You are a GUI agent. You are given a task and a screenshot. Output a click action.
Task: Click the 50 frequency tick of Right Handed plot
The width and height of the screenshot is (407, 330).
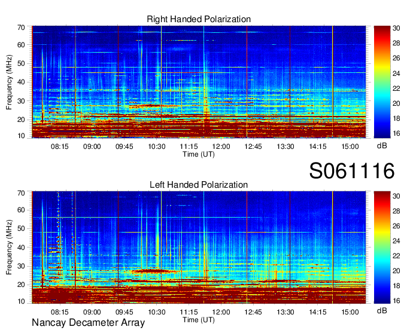click(x=21, y=63)
